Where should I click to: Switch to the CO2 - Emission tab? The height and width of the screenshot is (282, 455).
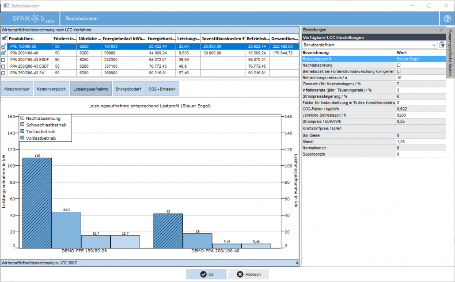click(162, 89)
